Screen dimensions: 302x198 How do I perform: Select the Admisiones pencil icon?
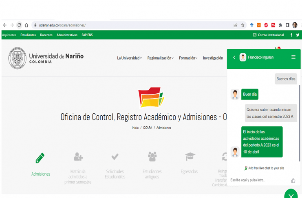tap(40, 158)
